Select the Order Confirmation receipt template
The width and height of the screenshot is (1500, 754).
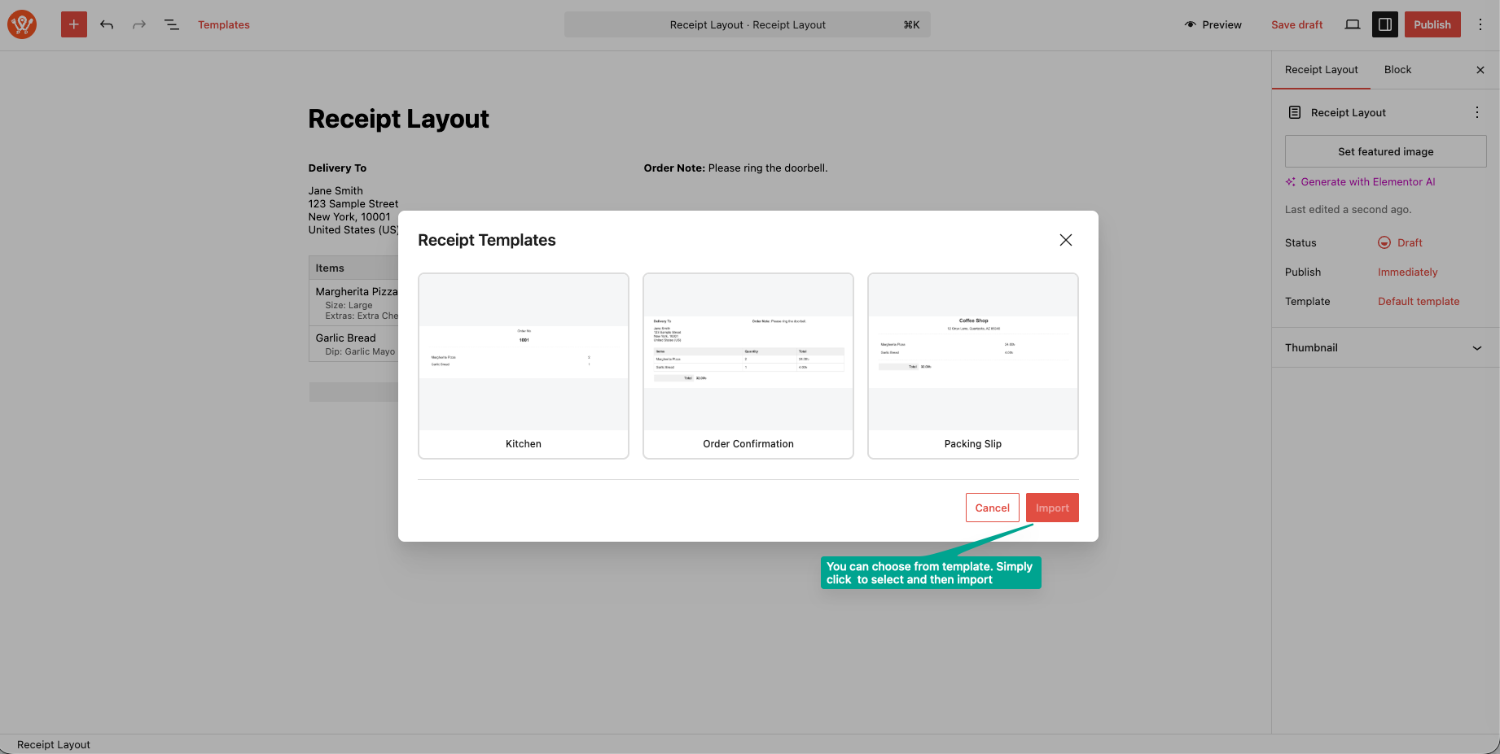click(748, 366)
